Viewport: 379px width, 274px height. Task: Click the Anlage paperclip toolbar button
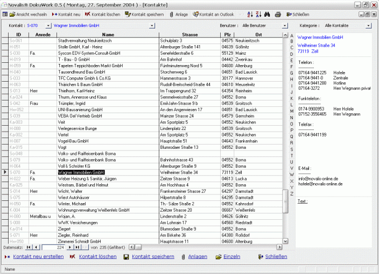point(178,15)
